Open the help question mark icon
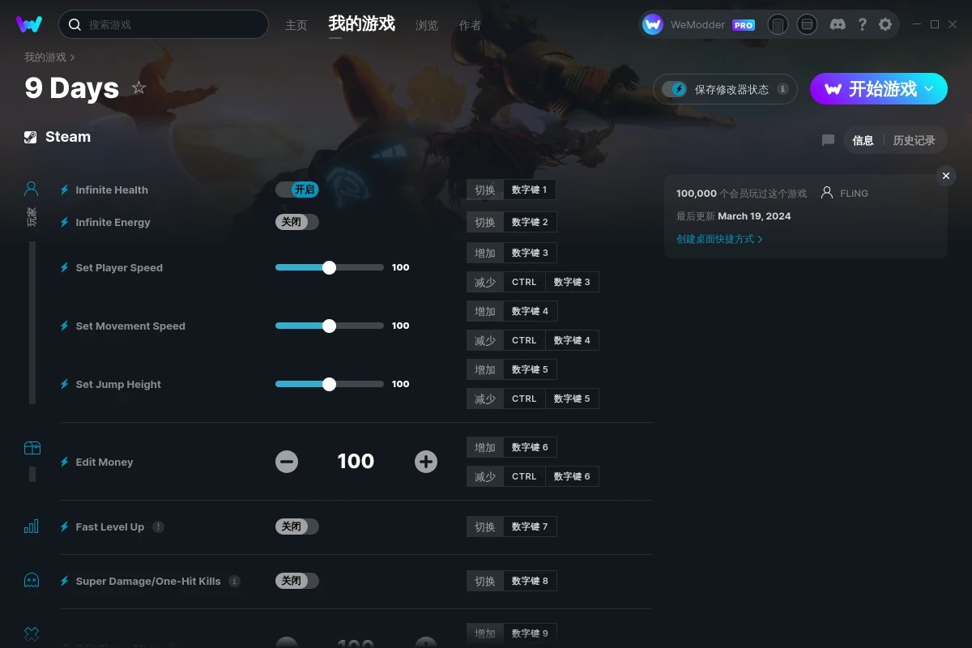This screenshot has height=648, width=972. 862,24
